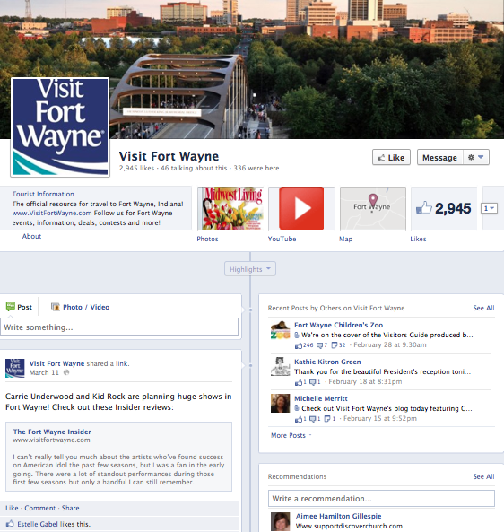The height and width of the screenshot is (532, 504).
Task: Open Kathie Kitron Green's name link
Action: click(x=327, y=362)
